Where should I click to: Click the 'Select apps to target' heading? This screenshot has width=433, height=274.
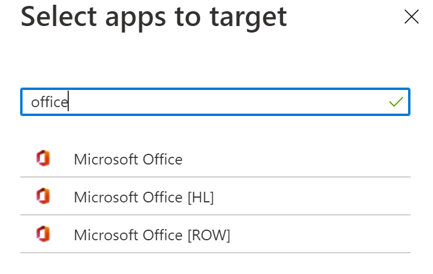coord(154,17)
